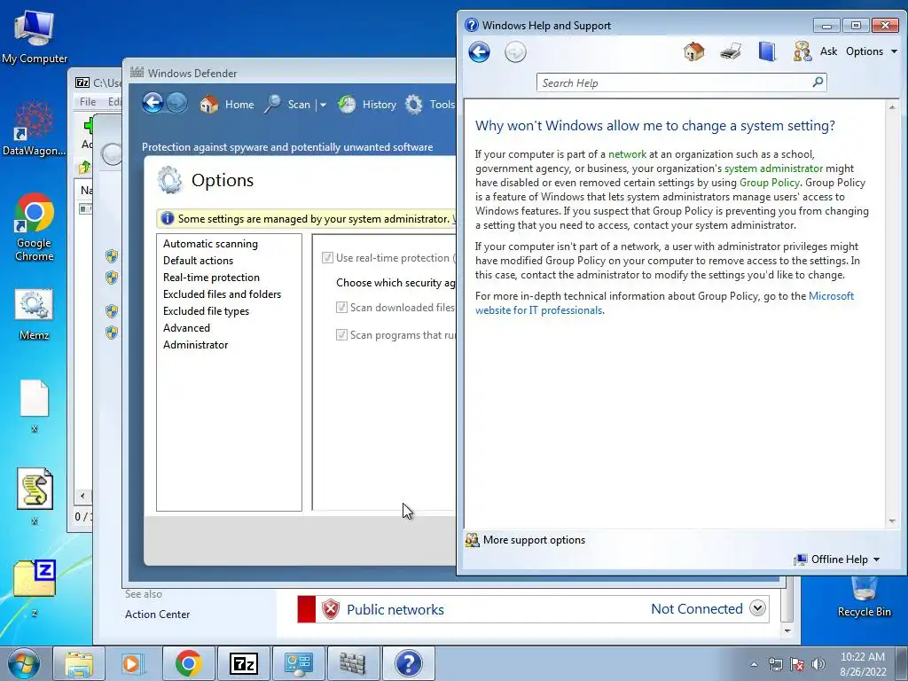Open the Options dropdown in Help window
Viewport: 908px width, 681px height.
[872, 51]
